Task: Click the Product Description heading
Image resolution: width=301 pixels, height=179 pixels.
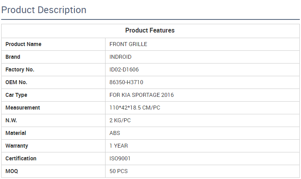Action: click(x=44, y=10)
